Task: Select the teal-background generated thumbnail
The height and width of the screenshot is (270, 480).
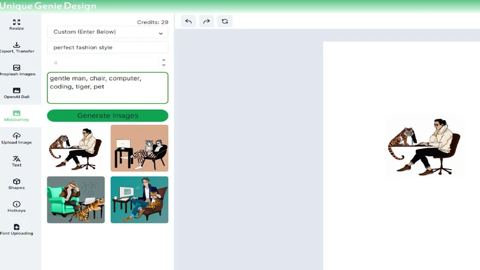Action: (x=139, y=200)
